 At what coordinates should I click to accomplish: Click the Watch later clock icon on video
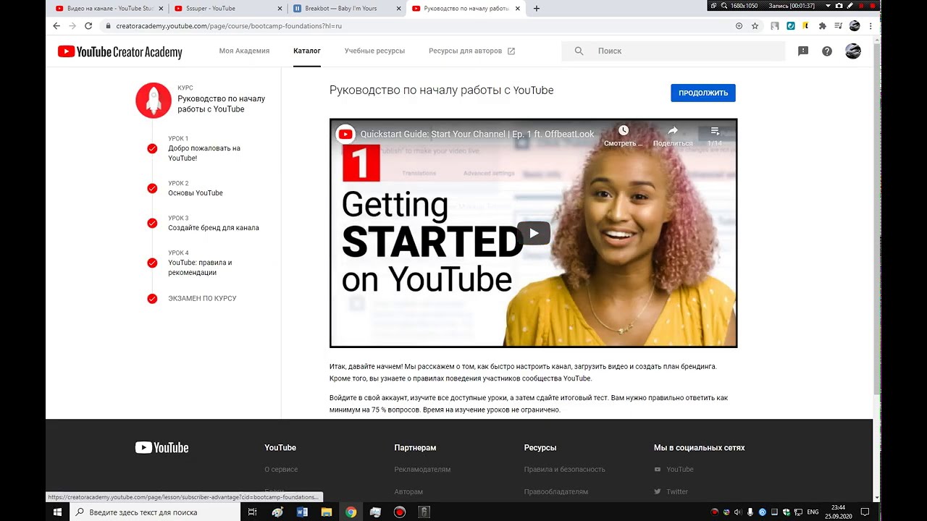624,131
